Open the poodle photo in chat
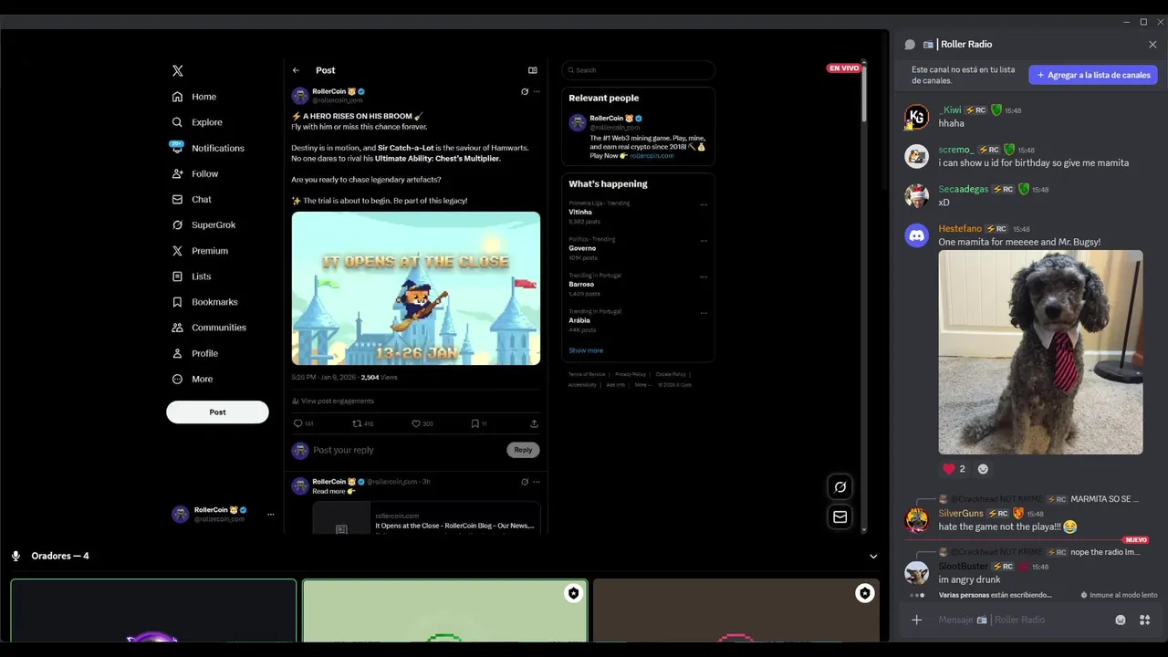1168x657 pixels. (1040, 352)
